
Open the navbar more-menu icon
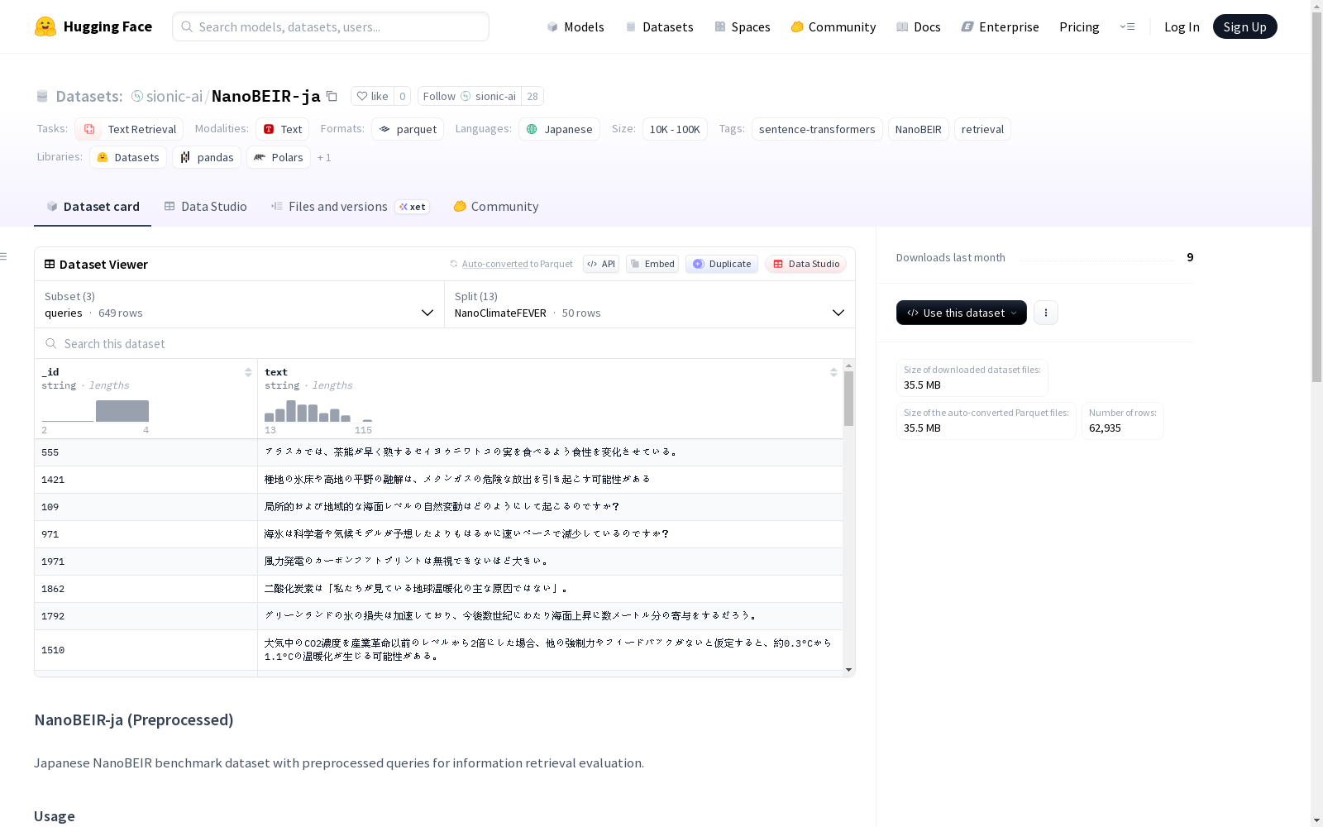[1127, 26]
